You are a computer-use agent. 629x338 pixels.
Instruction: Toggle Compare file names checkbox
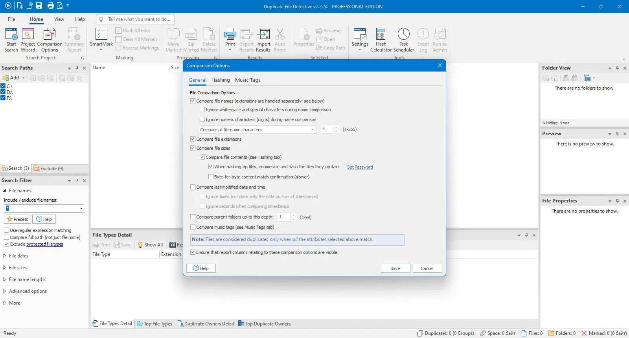point(193,101)
